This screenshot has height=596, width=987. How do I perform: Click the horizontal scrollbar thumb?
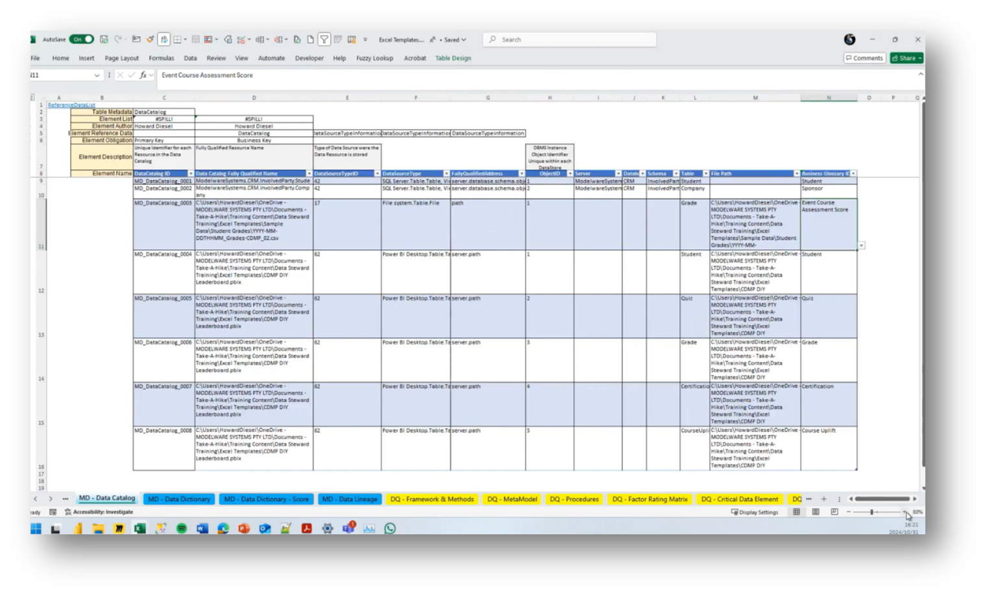pos(882,499)
